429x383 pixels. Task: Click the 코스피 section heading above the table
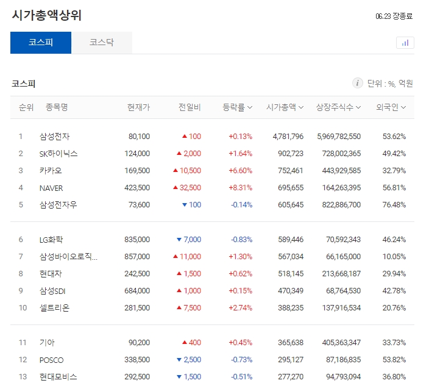coord(24,84)
